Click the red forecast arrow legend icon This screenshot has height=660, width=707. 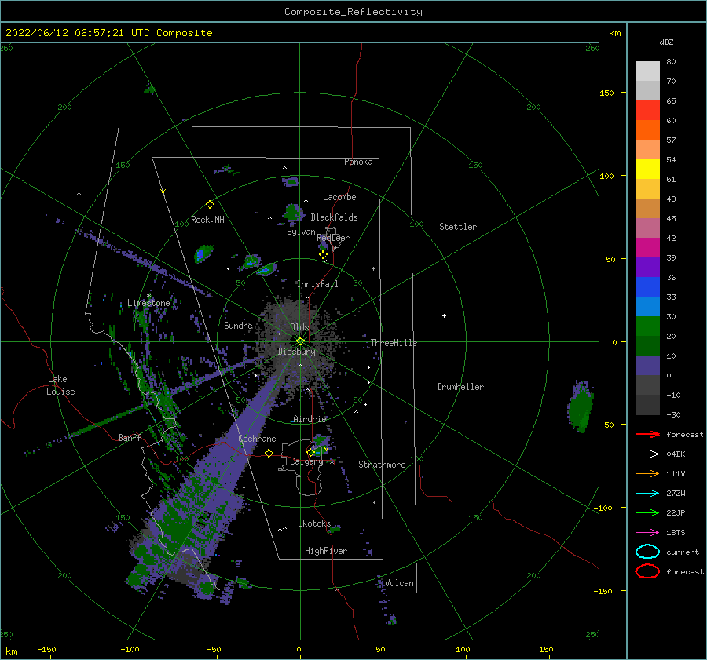point(647,434)
